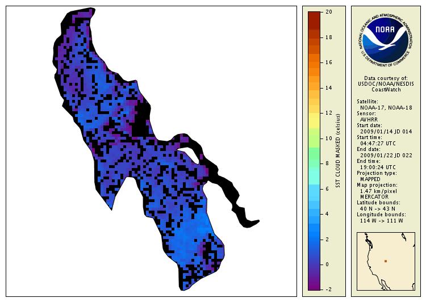Click the orange location marker on the inset map

(386, 261)
